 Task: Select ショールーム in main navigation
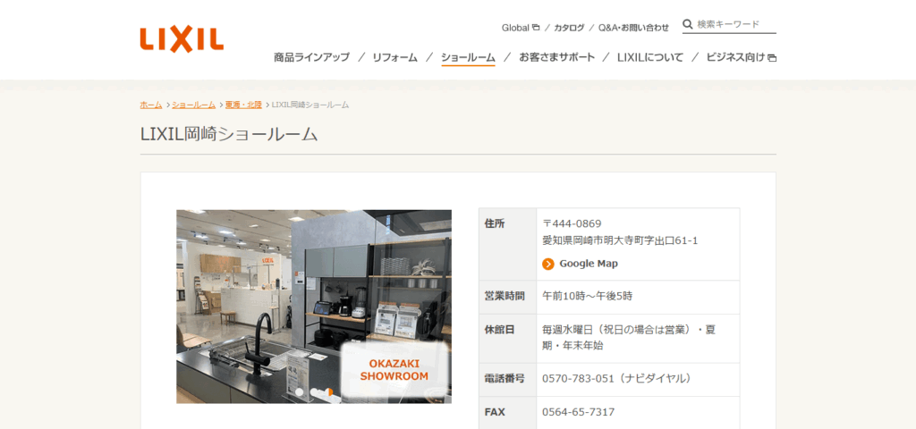[x=468, y=57]
